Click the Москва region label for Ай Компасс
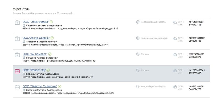213x98 pixels. click(145, 54)
